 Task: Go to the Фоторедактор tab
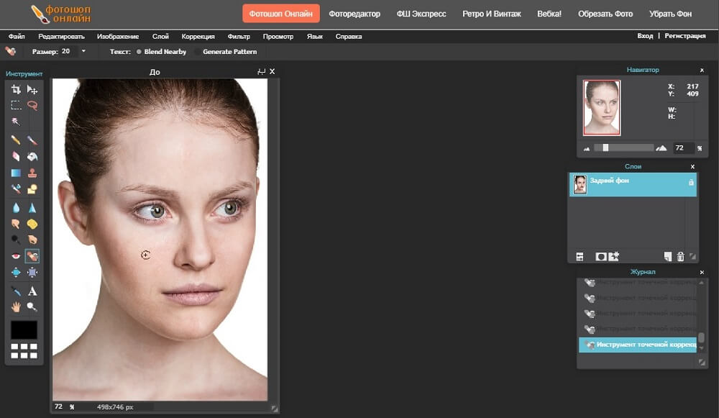pos(354,14)
